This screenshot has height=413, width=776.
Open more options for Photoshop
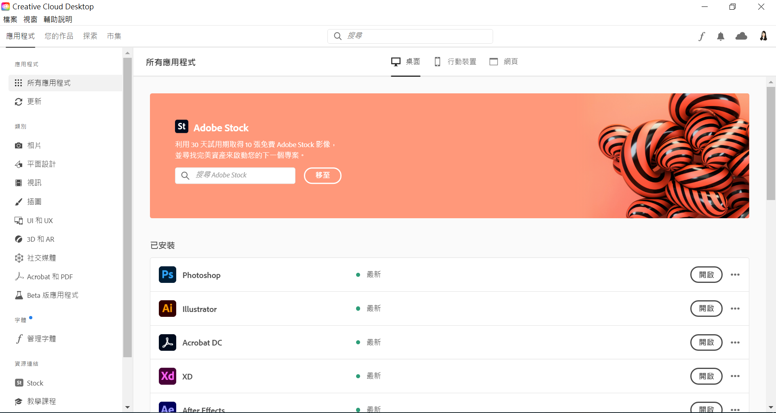pos(735,275)
